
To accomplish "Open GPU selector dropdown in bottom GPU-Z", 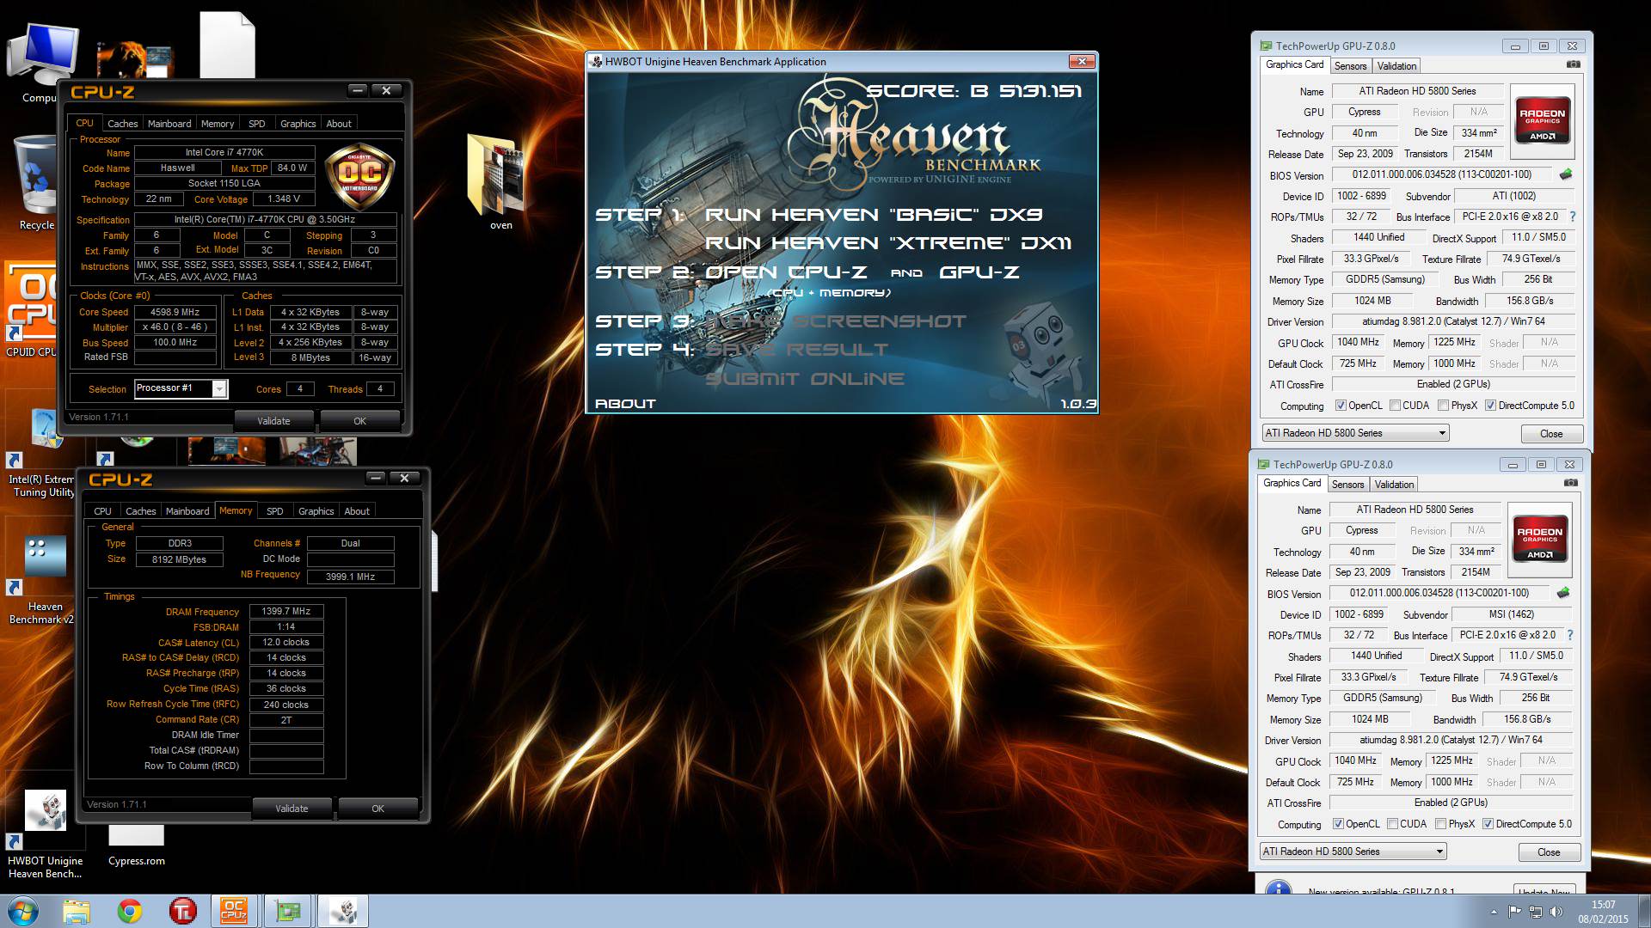I will point(1353,852).
